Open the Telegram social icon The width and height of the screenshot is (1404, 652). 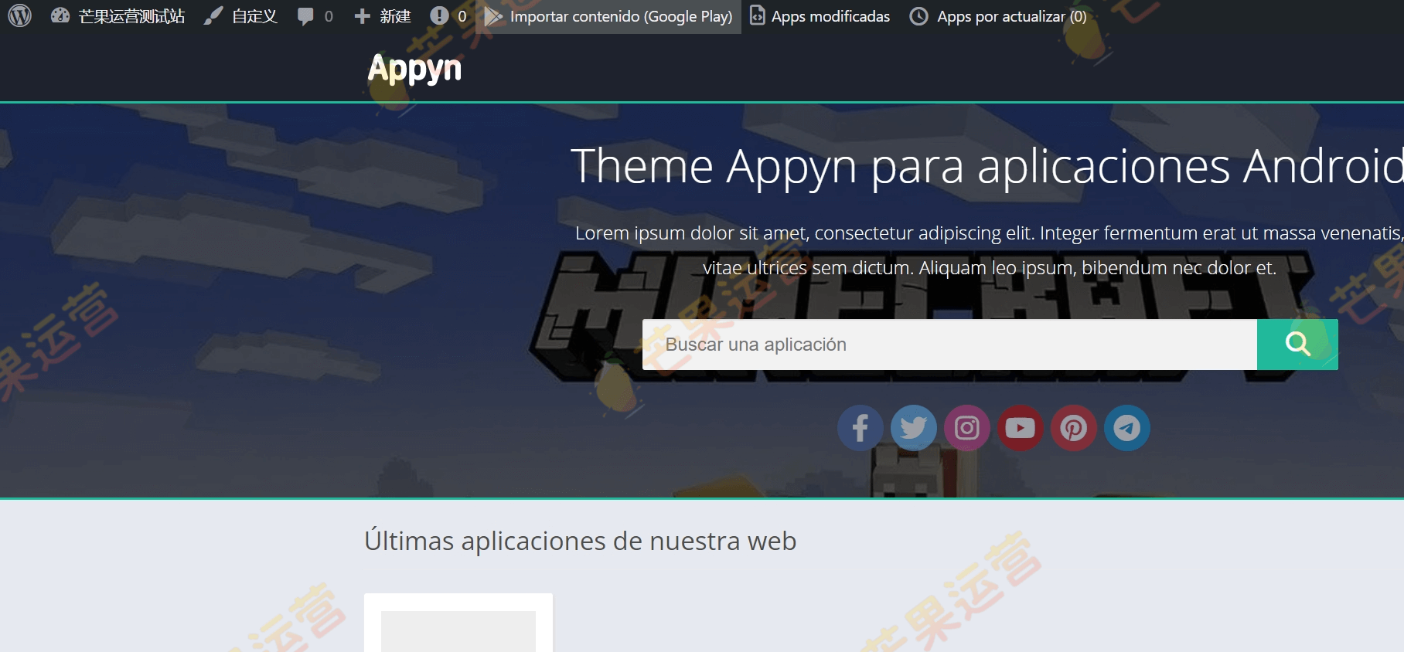click(x=1127, y=428)
